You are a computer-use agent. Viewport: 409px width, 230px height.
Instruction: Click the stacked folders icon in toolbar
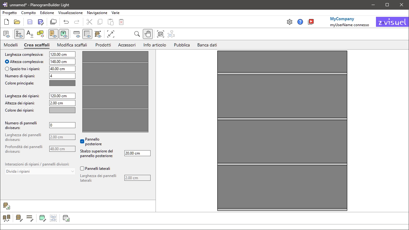(x=53, y=22)
